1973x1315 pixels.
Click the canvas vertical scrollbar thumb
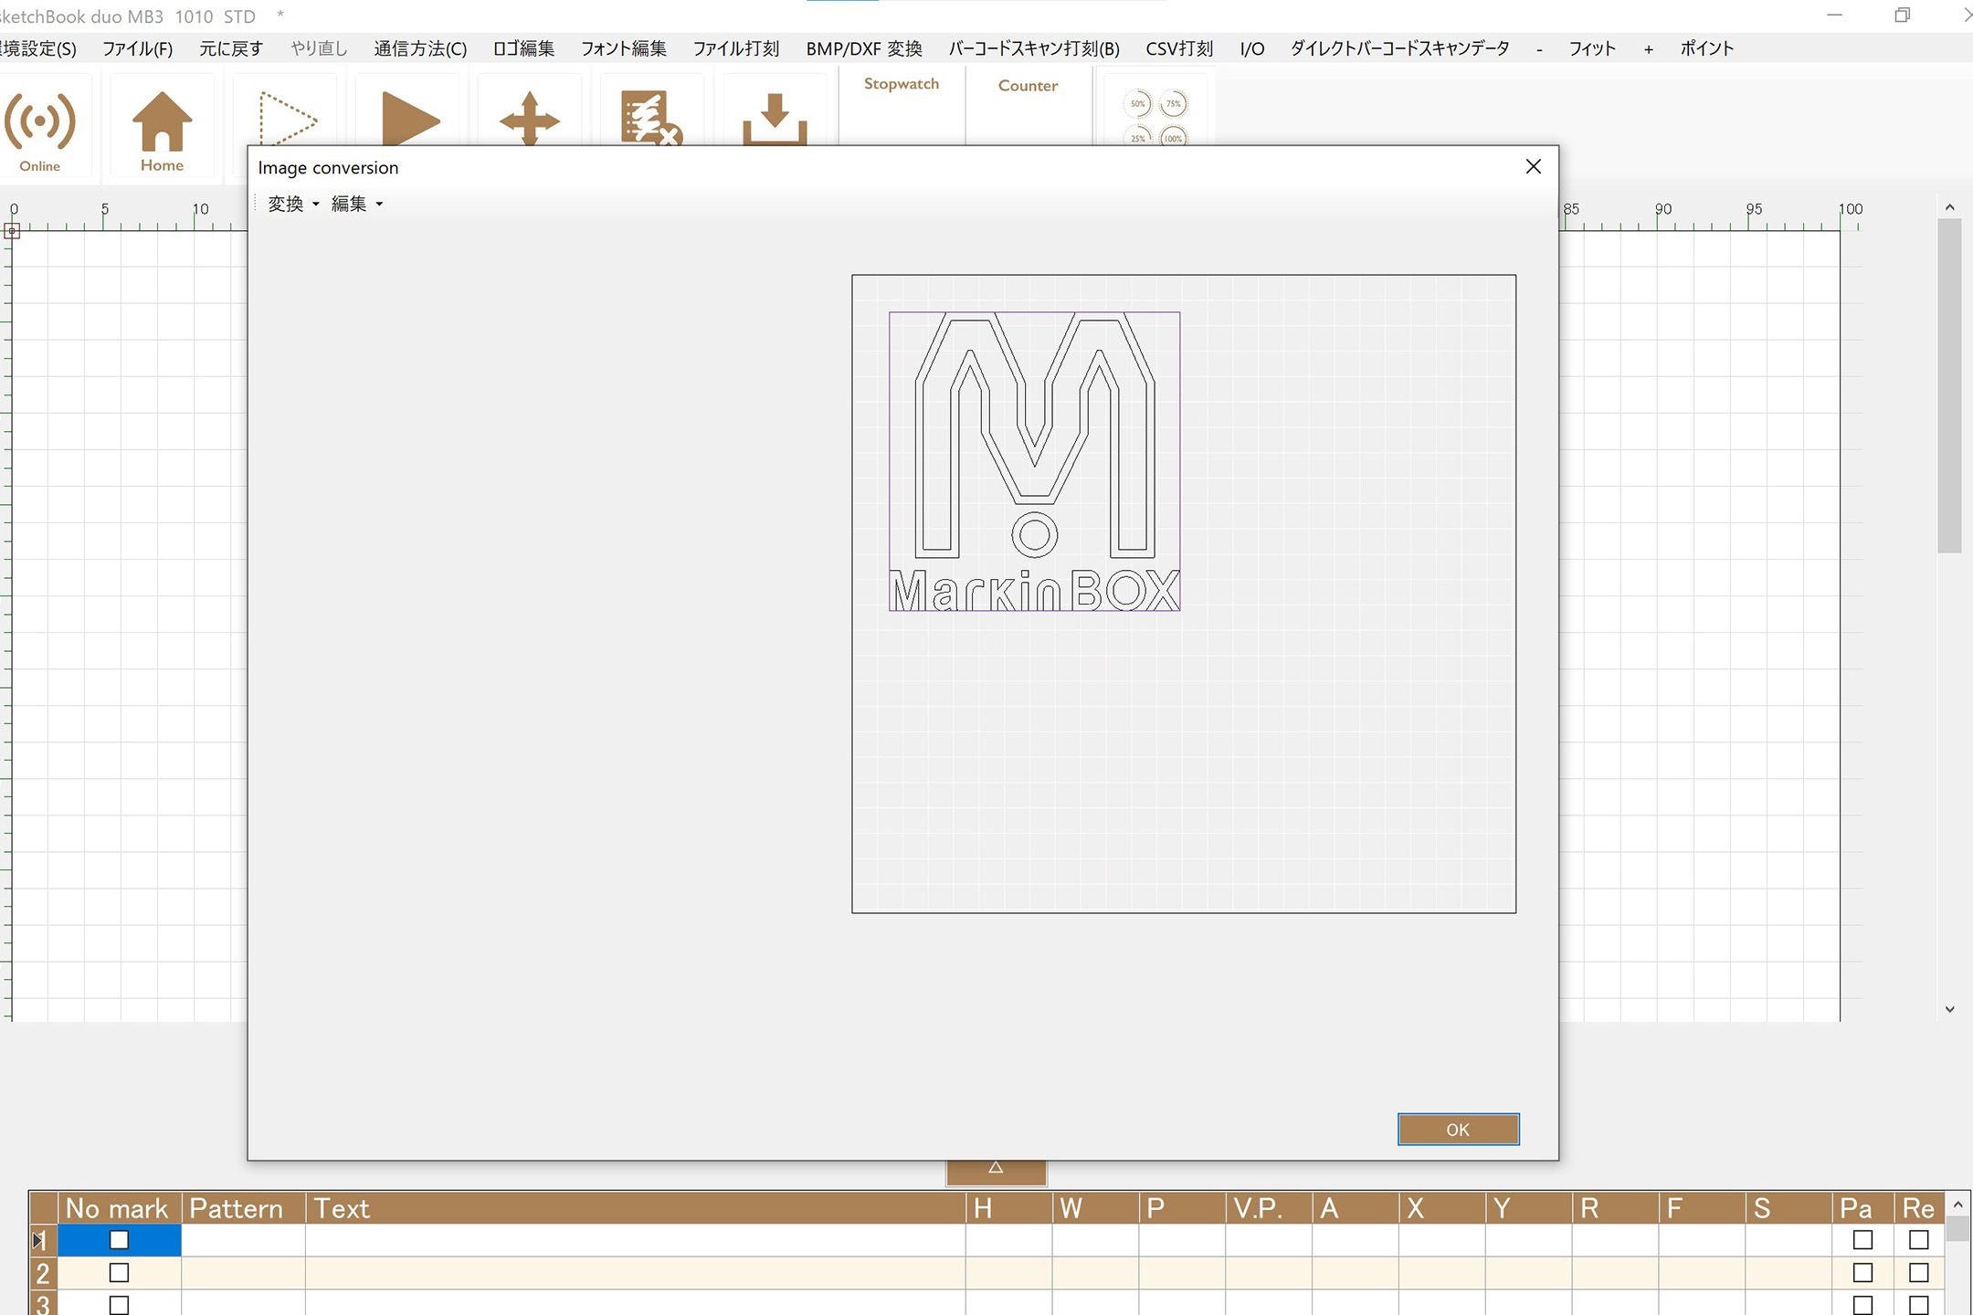pos(1949,385)
